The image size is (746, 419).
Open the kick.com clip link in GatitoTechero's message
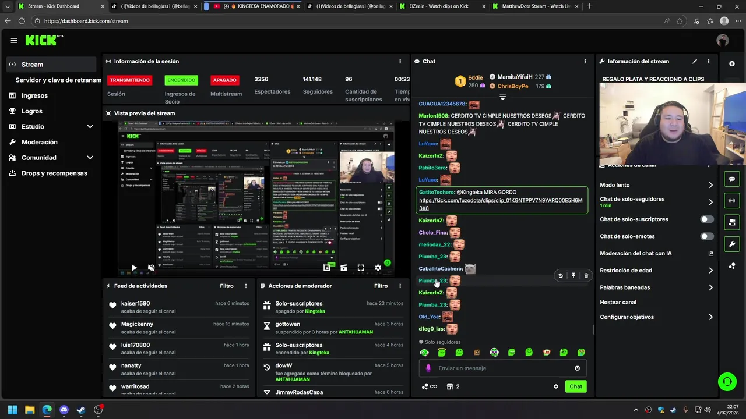tap(501, 204)
